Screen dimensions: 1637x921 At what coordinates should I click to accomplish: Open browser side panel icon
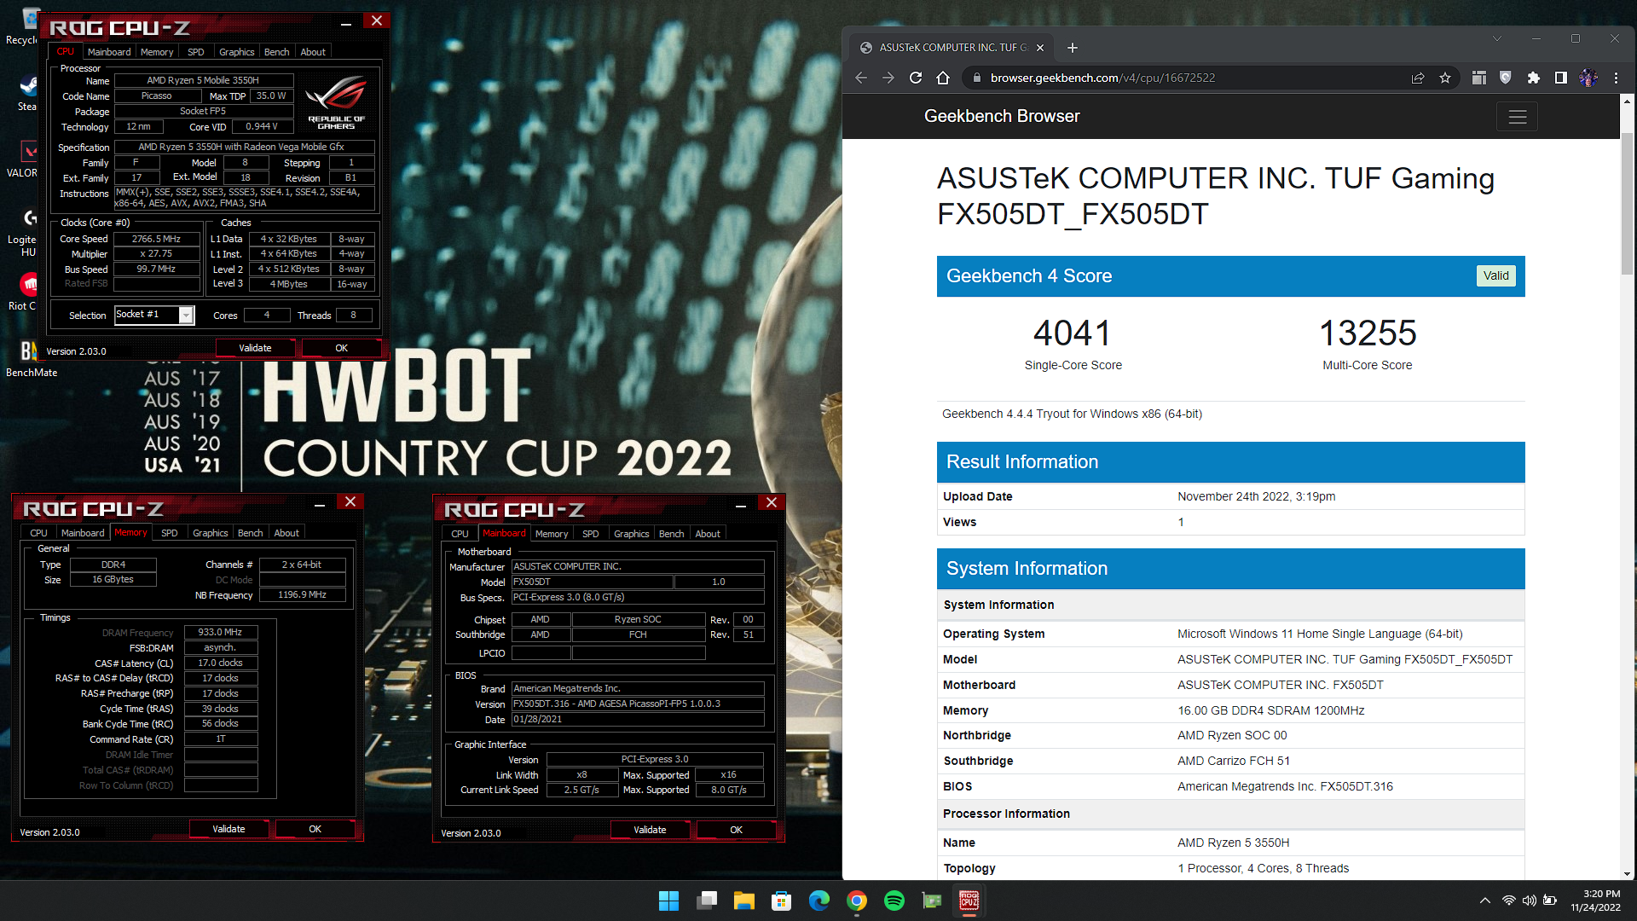[1561, 78]
